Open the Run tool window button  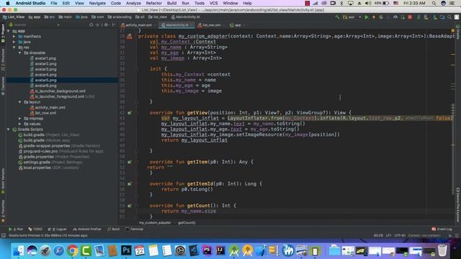pyautogui.click(x=16, y=229)
